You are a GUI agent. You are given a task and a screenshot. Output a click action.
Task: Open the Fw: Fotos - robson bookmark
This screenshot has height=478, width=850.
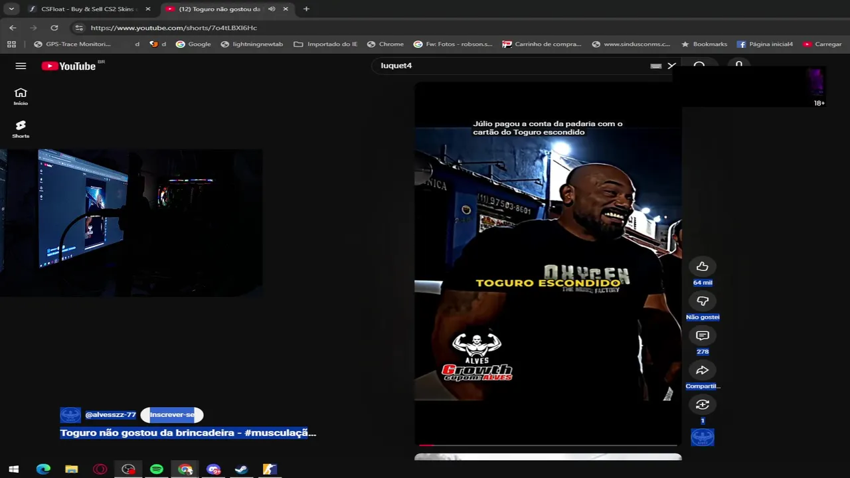(x=453, y=44)
